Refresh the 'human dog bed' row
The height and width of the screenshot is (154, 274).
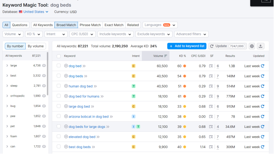pos(263,86)
